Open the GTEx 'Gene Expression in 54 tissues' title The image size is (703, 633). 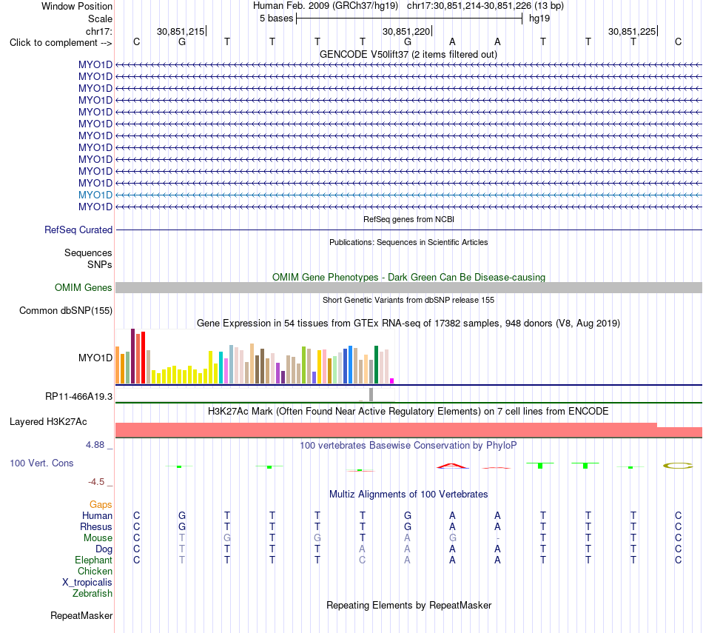(408, 323)
